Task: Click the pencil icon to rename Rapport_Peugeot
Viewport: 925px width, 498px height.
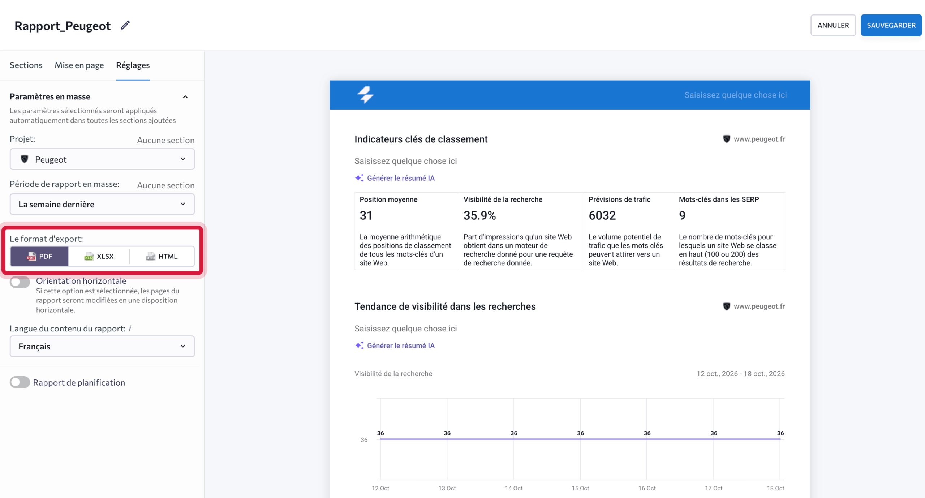Action: coord(125,25)
